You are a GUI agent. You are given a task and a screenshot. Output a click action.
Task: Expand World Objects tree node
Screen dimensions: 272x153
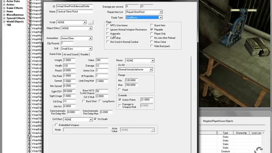pos(4,22)
